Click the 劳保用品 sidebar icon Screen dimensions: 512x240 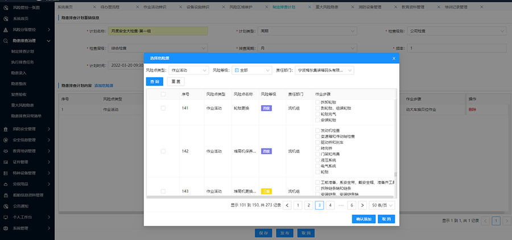[x=6, y=184]
